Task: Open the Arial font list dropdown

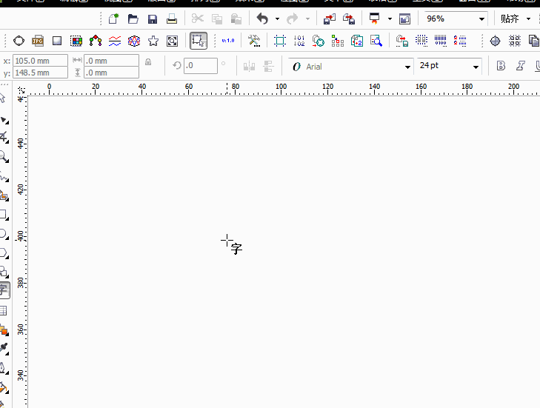Action: tap(407, 67)
